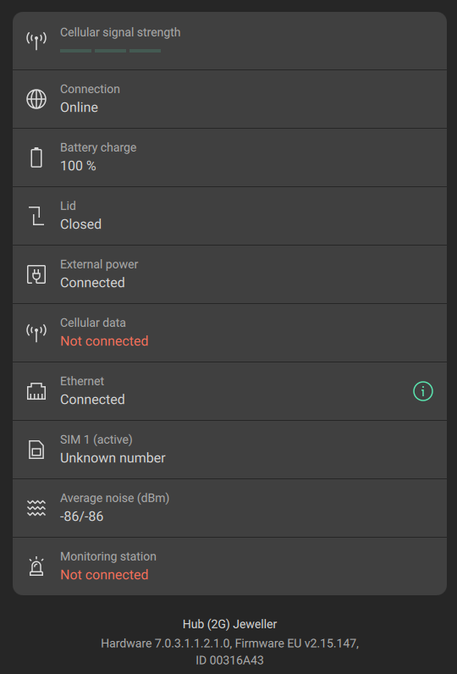Select the Cellular data label
This screenshot has width=457, height=674.
[93, 323]
